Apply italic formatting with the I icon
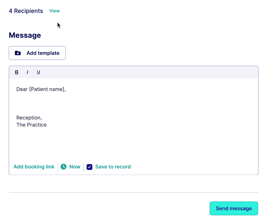This screenshot has height=224, width=265. (x=27, y=72)
